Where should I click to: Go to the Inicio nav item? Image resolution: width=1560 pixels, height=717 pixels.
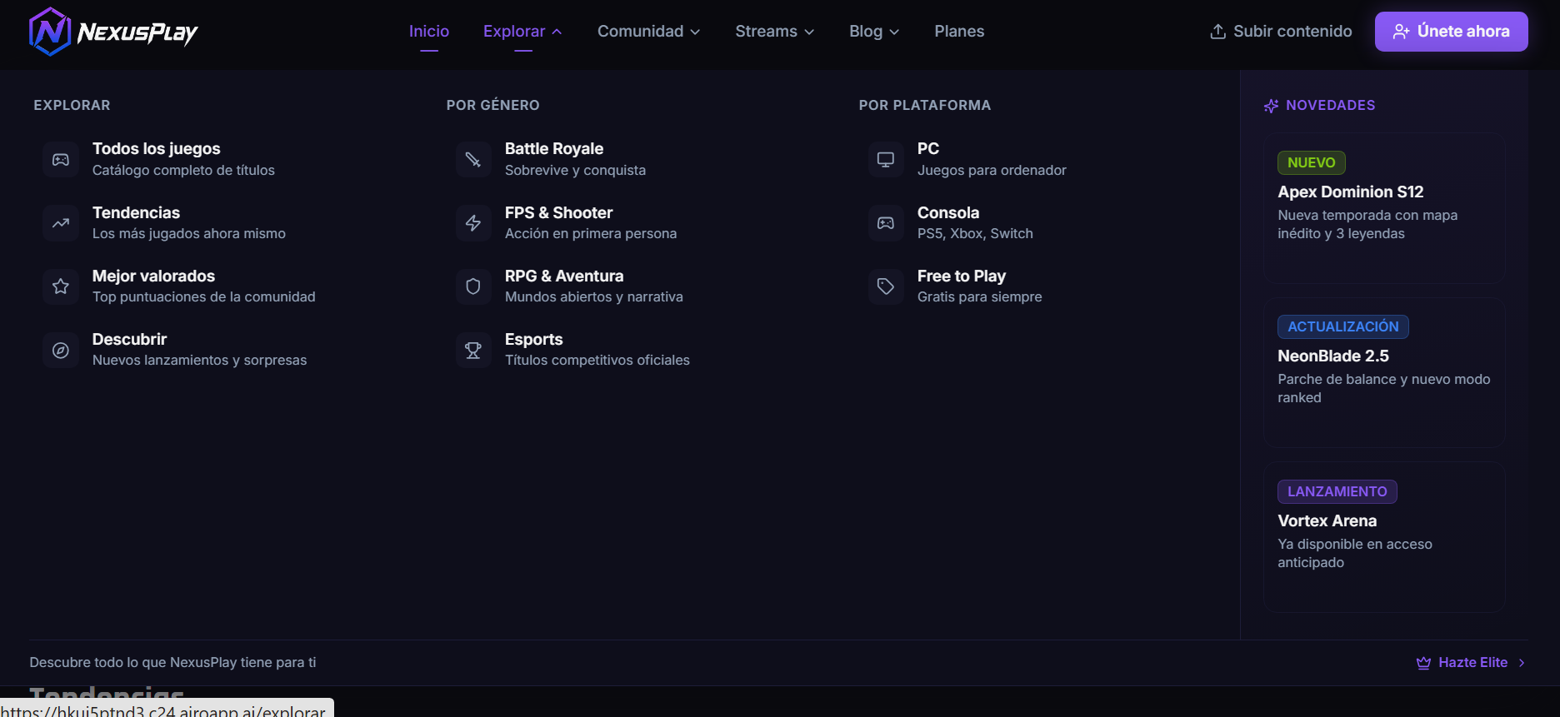click(429, 32)
